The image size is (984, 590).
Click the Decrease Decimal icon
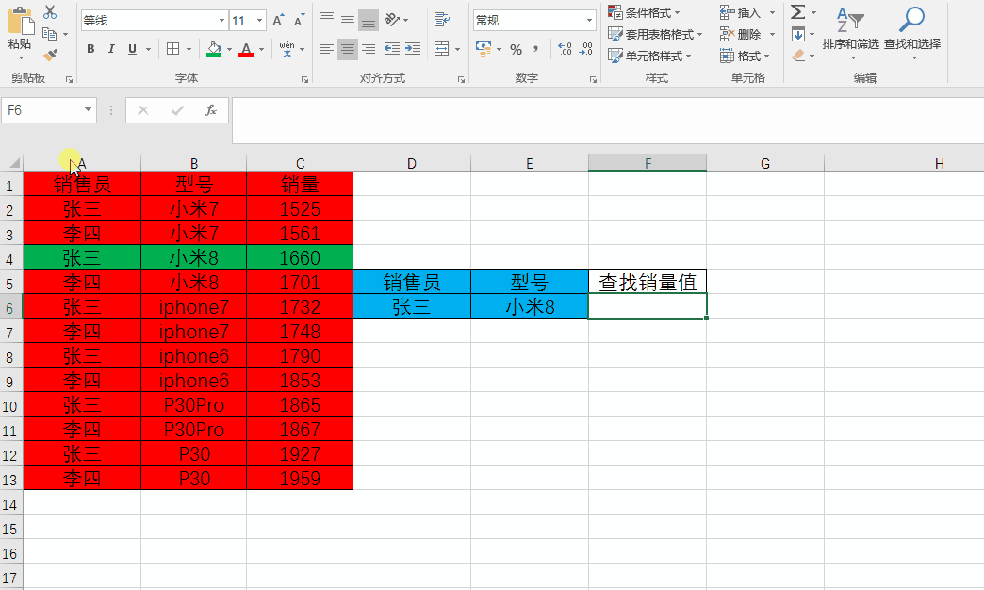coord(586,49)
